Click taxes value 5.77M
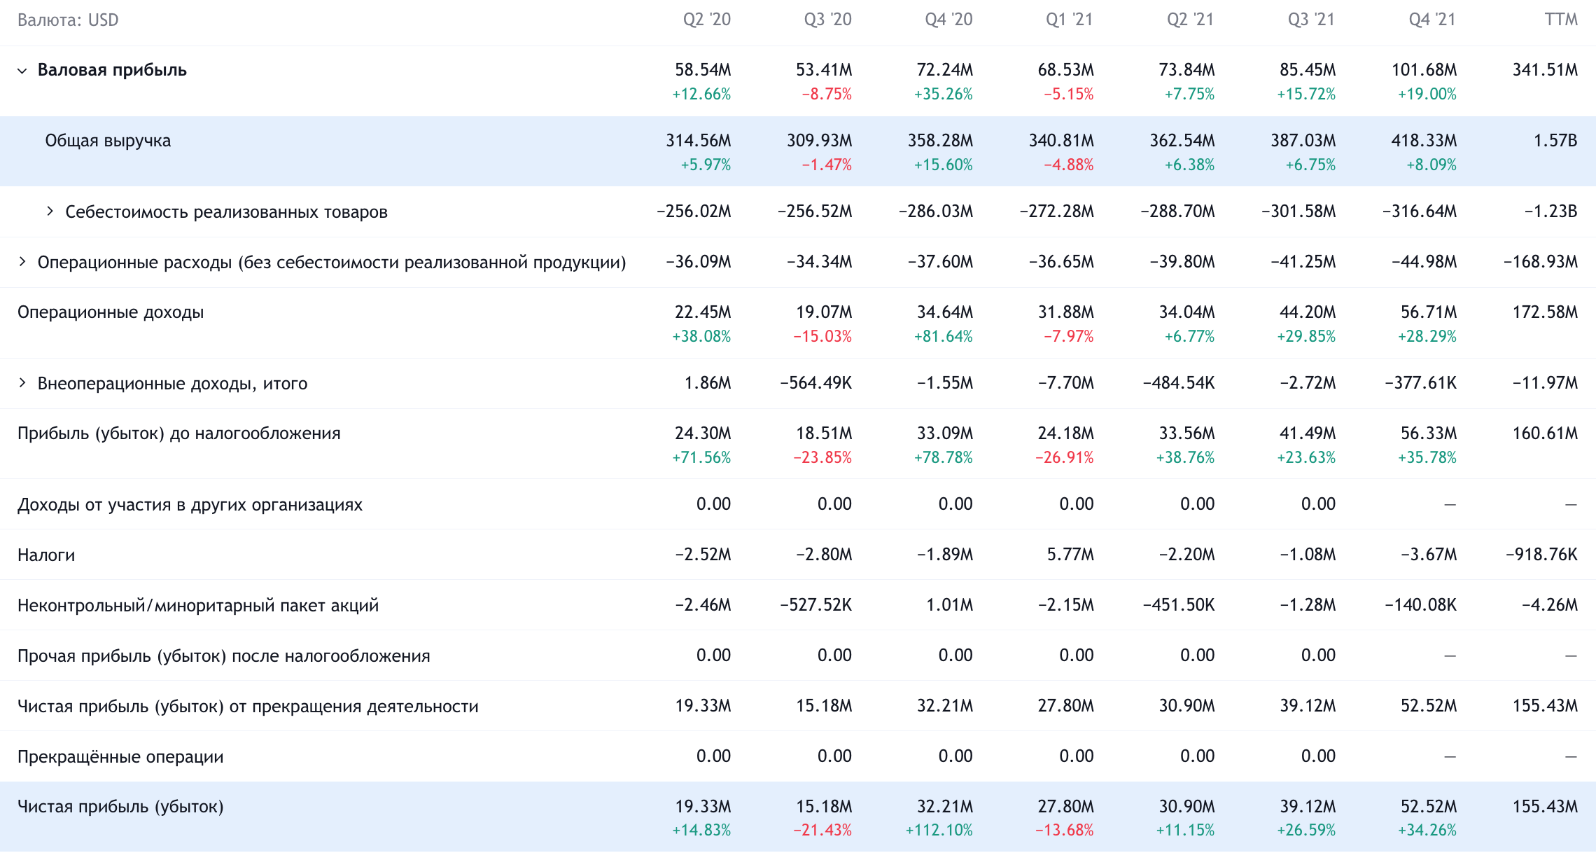Screen dimensions: 1596x853 (x=1070, y=555)
